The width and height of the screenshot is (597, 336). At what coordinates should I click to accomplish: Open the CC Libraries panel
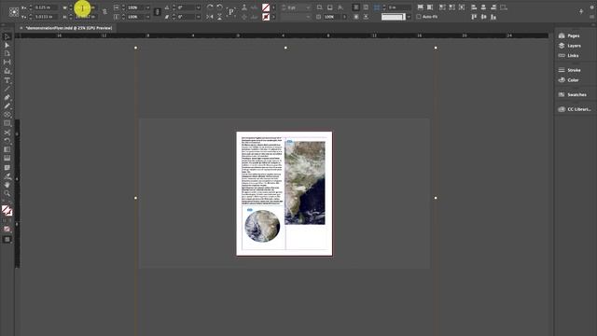point(575,109)
